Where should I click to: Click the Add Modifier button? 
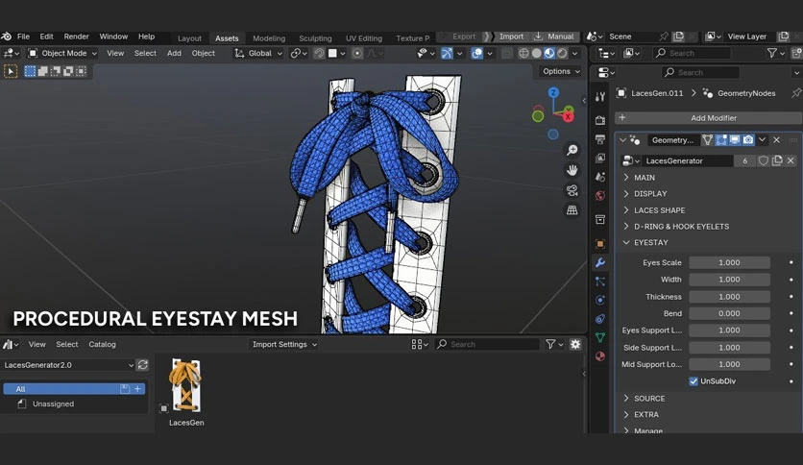point(709,118)
